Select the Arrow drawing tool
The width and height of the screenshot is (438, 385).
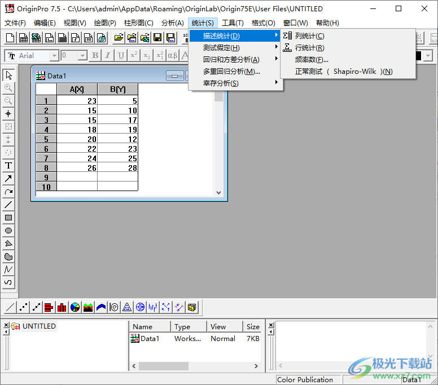(8, 179)
